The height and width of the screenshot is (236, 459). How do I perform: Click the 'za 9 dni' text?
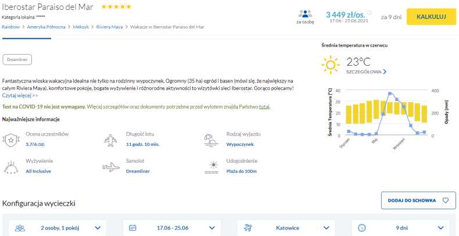pos(391,17)
